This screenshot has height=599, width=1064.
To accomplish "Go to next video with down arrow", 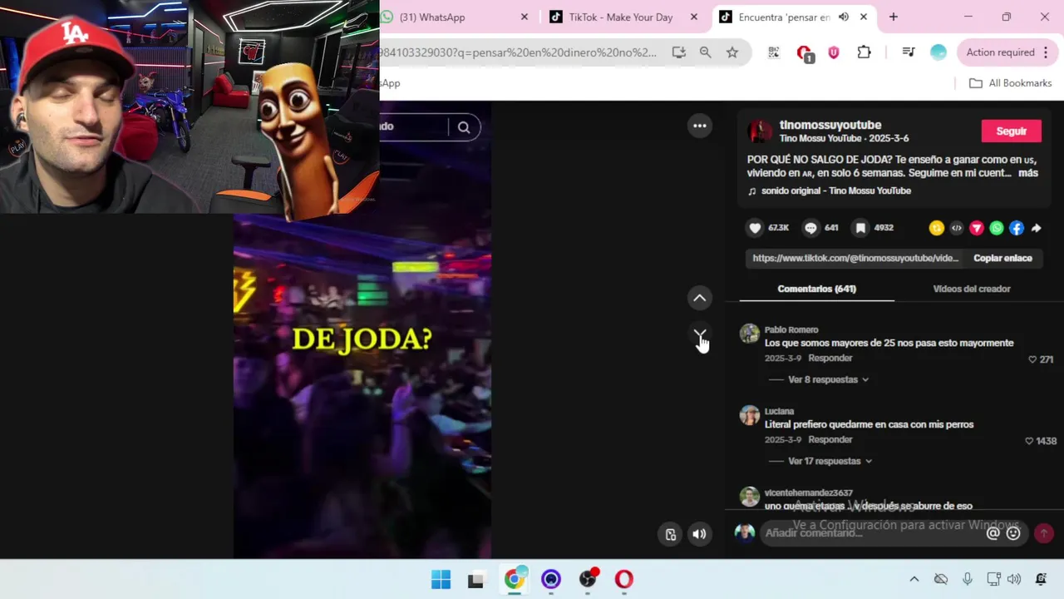I will coord(700,335).
